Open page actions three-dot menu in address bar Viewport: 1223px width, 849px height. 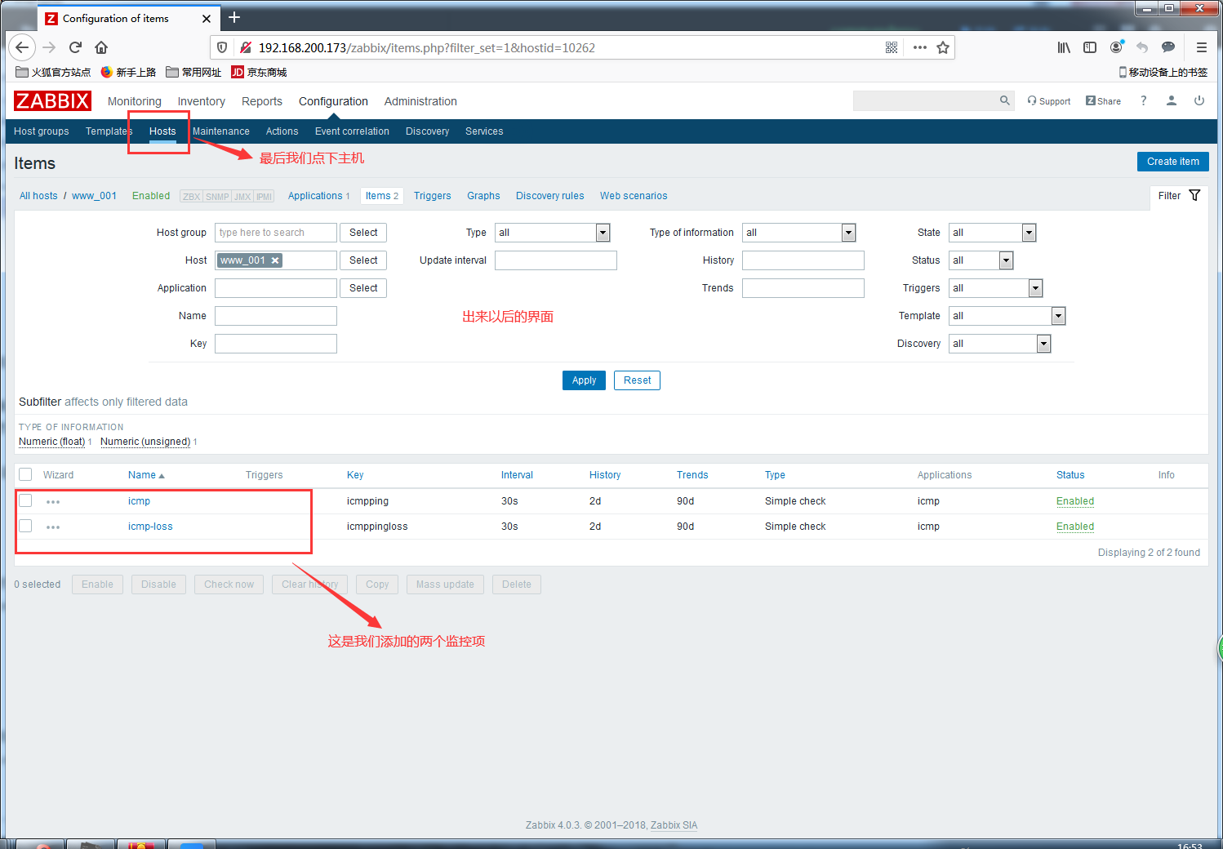[920, 47]
